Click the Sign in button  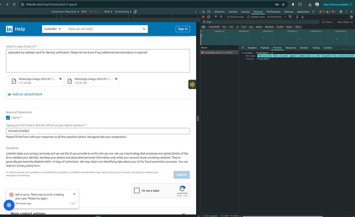click(183, 29)
